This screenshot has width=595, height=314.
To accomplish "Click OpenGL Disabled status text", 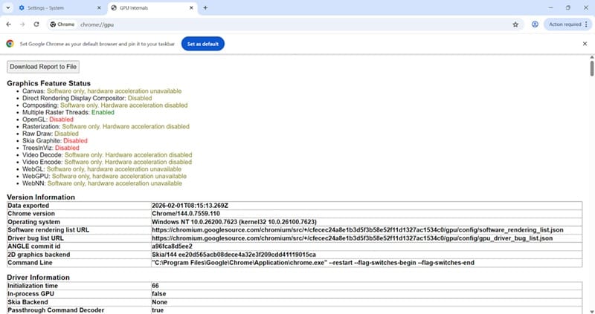I will coord(61,120).
